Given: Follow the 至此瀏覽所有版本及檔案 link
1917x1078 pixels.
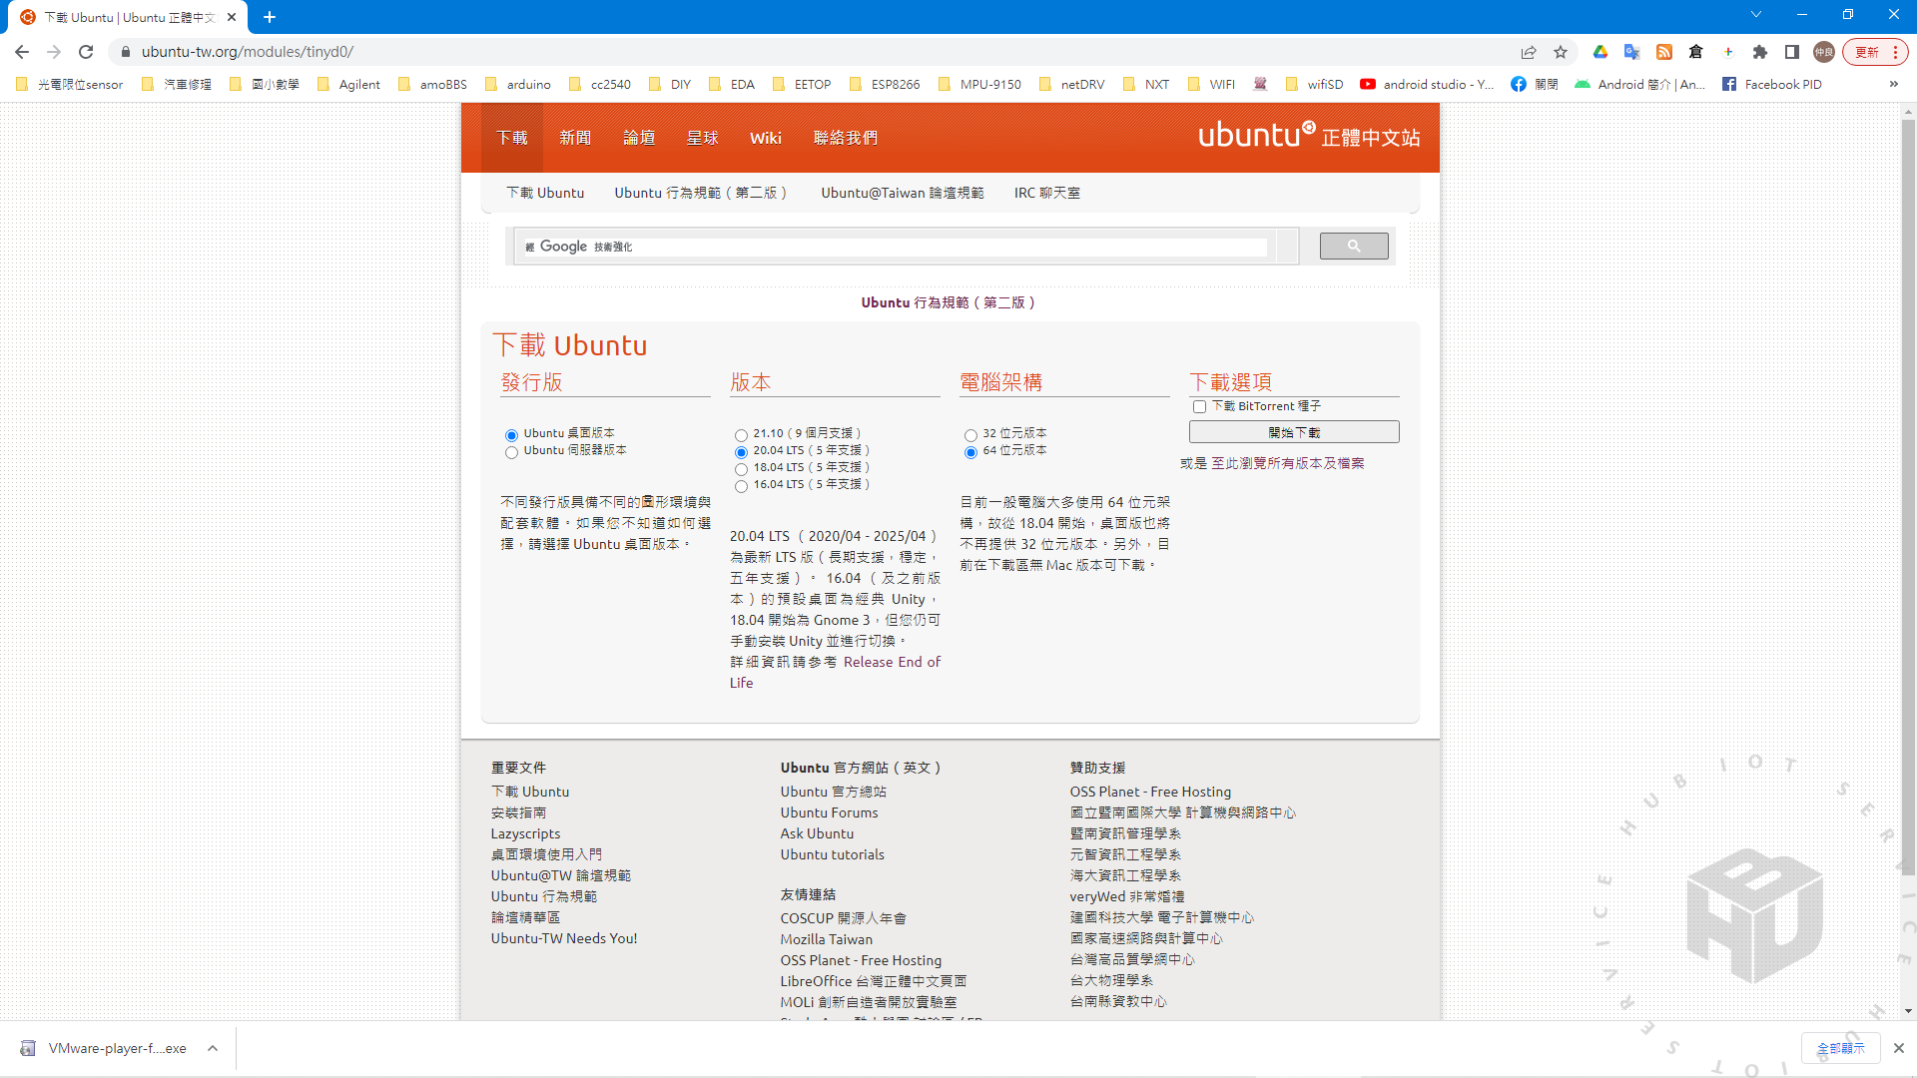Looking at the screenshot, I should (1288, 463).
